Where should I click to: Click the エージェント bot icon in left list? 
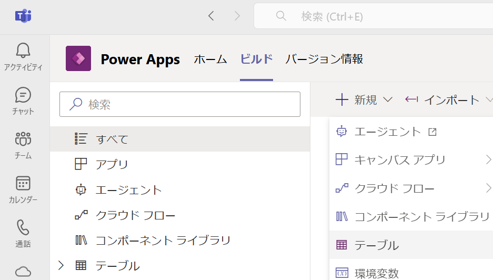(81, 189)
